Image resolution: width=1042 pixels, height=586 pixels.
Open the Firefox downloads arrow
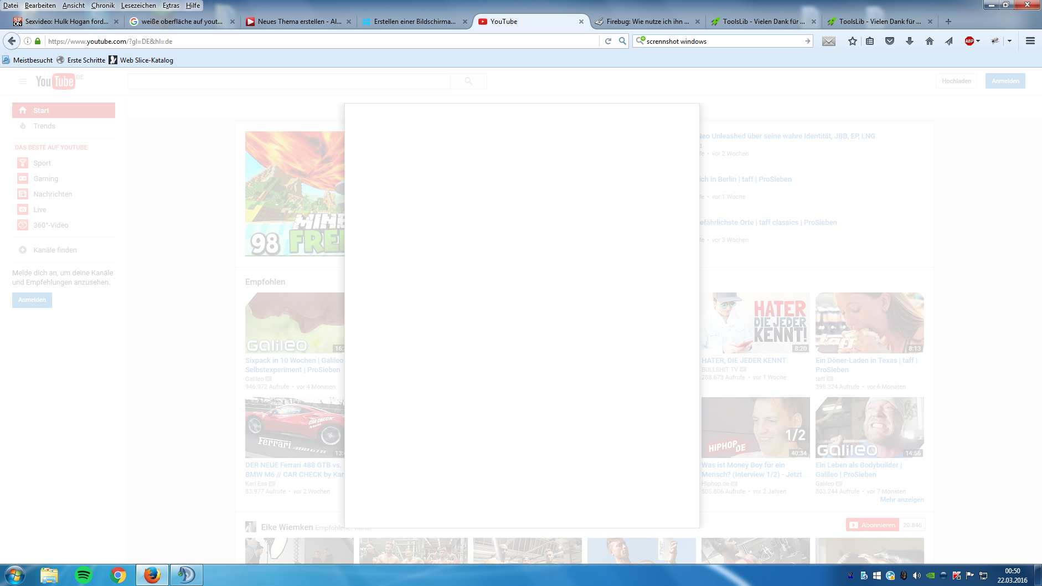pos(909,41)
